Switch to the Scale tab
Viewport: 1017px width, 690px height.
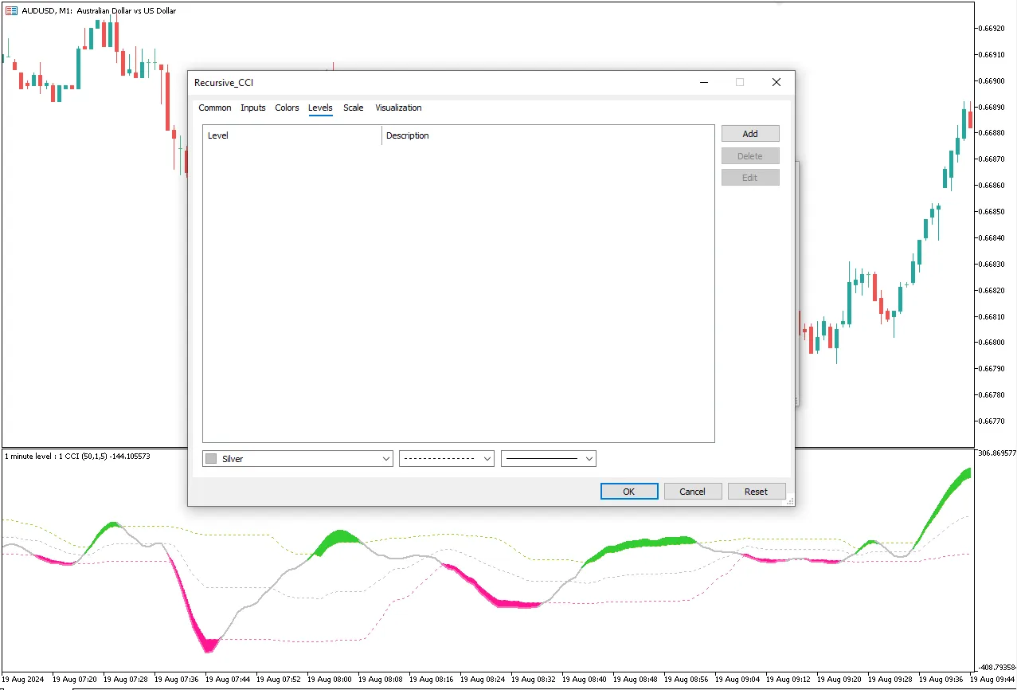(x=353, y=108)
